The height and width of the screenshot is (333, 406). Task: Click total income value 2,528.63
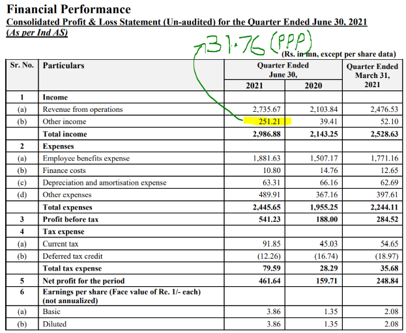pyautogui.click(x=384, y=134)
